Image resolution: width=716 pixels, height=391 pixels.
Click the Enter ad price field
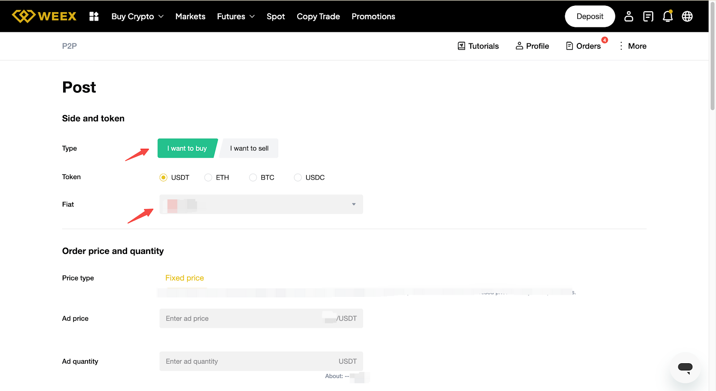[242, 318]
